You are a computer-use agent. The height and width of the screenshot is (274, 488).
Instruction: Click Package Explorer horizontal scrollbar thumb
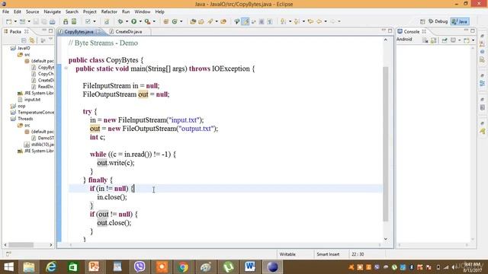[21, 245]
